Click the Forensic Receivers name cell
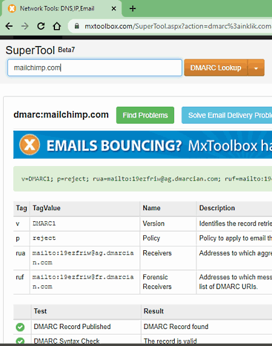272x346 pixels. pyautogui.click(x=168, y=282)
